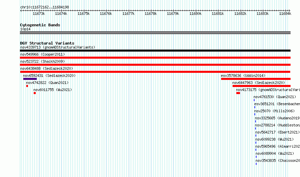Image resolution: width=300 pixels, height=177 pixels.
Task: Open the nsv5965496 (Almarri) label
Action: click(277, 146)
